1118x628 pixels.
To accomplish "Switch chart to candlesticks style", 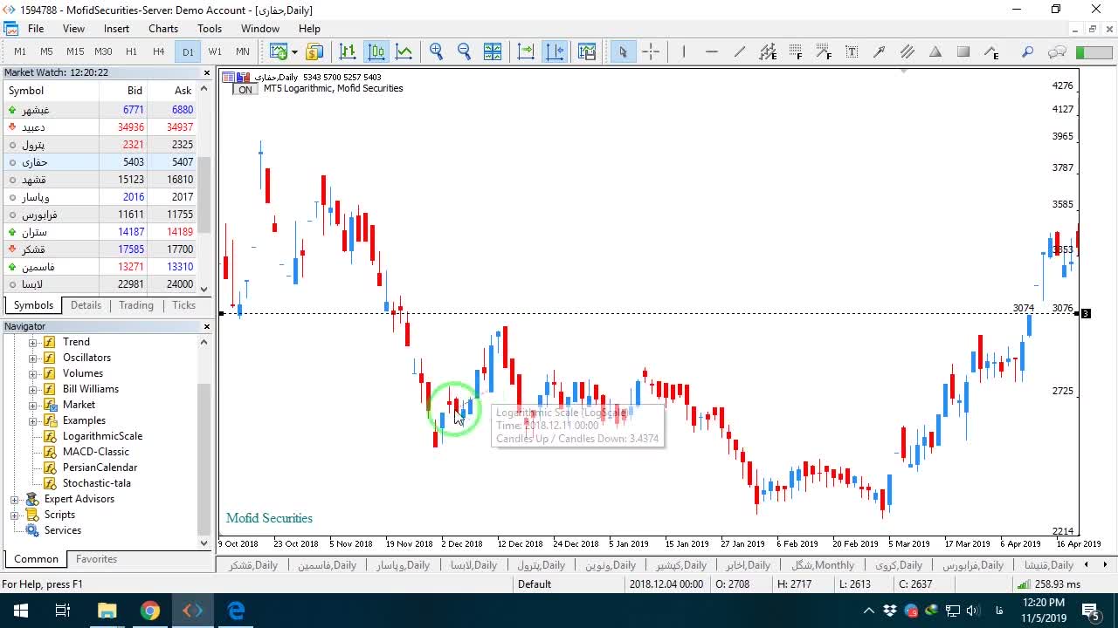I will pyautogui.click(x=376, y=51).
